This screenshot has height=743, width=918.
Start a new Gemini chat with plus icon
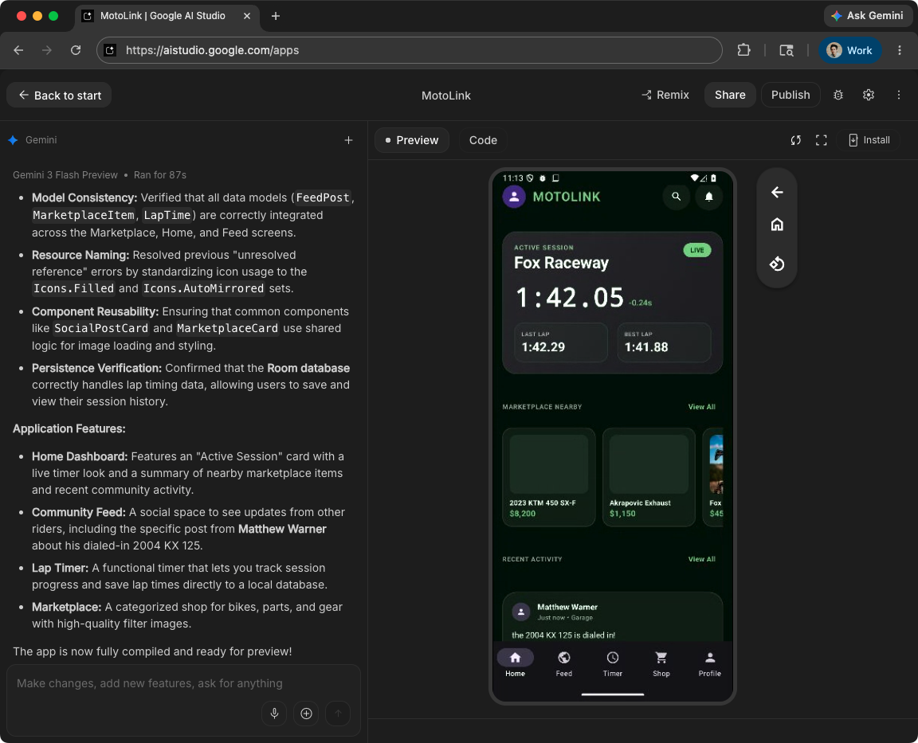pos(348,140)
